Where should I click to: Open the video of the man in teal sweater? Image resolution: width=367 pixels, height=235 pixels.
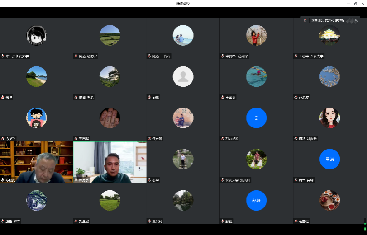coord(110,162)
